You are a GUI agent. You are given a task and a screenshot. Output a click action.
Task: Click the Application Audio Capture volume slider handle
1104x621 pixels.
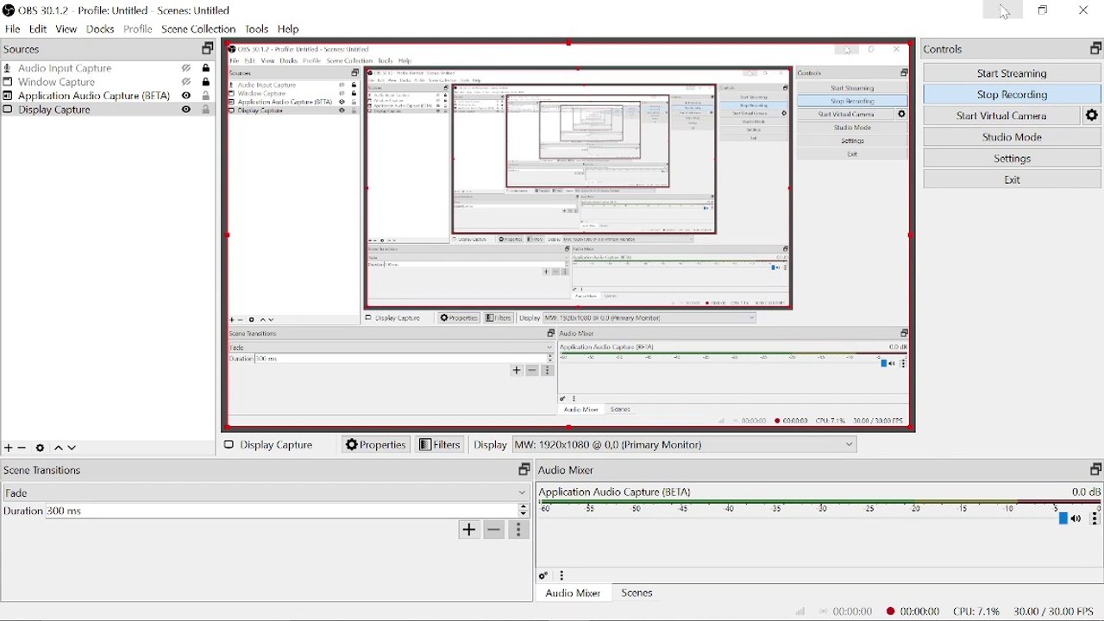(x=1063, y=518)
